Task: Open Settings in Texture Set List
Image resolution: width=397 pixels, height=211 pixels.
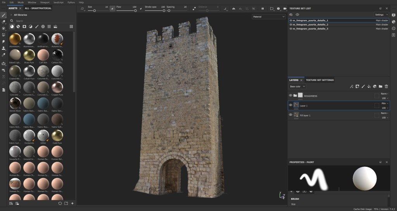Action: (x=381, y=15)
